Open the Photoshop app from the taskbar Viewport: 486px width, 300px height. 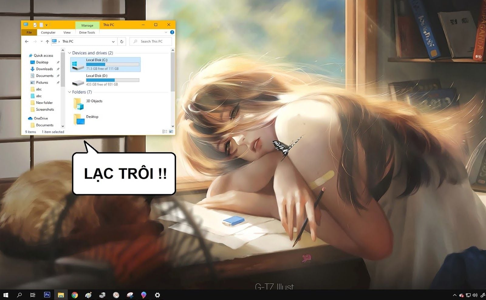coord(47,295)
